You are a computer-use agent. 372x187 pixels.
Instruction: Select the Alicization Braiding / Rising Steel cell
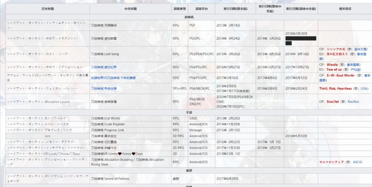point(131,162)
